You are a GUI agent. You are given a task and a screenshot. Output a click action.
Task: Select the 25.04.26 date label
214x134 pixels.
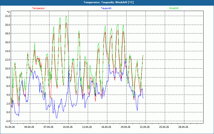(164, 127)
